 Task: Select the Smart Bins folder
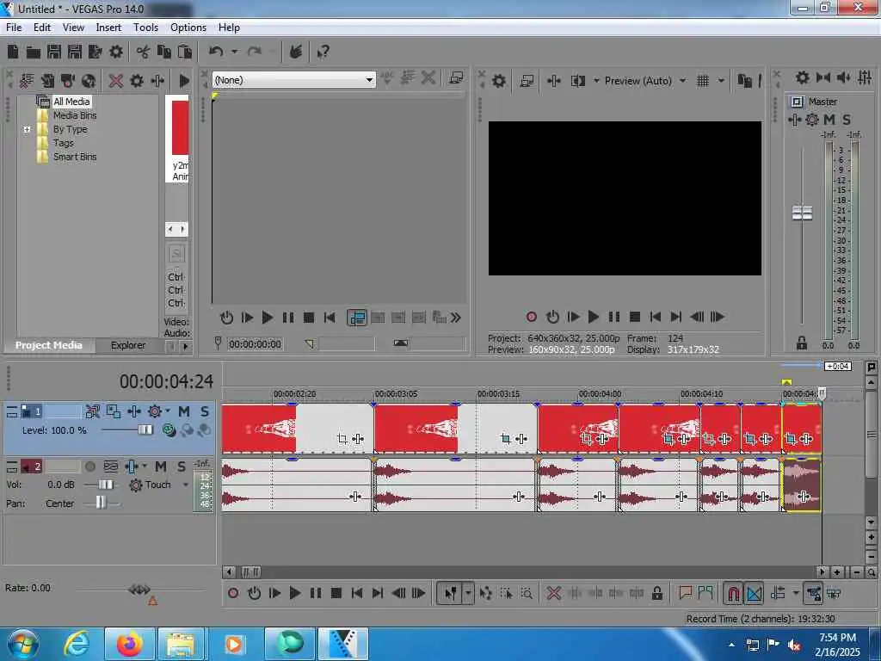pos(75,157)
